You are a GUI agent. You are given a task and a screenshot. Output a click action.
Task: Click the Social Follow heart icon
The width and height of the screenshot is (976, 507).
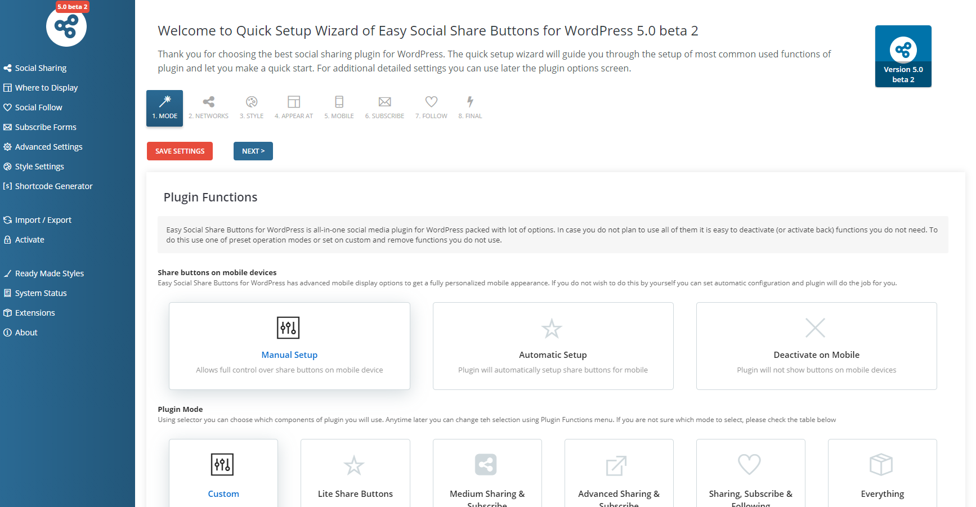(7, 107)
